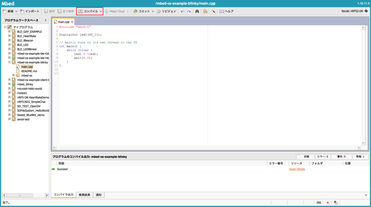Open the 新規 dropdown arrow
This screenshot has width=371, height=207.
16,11
